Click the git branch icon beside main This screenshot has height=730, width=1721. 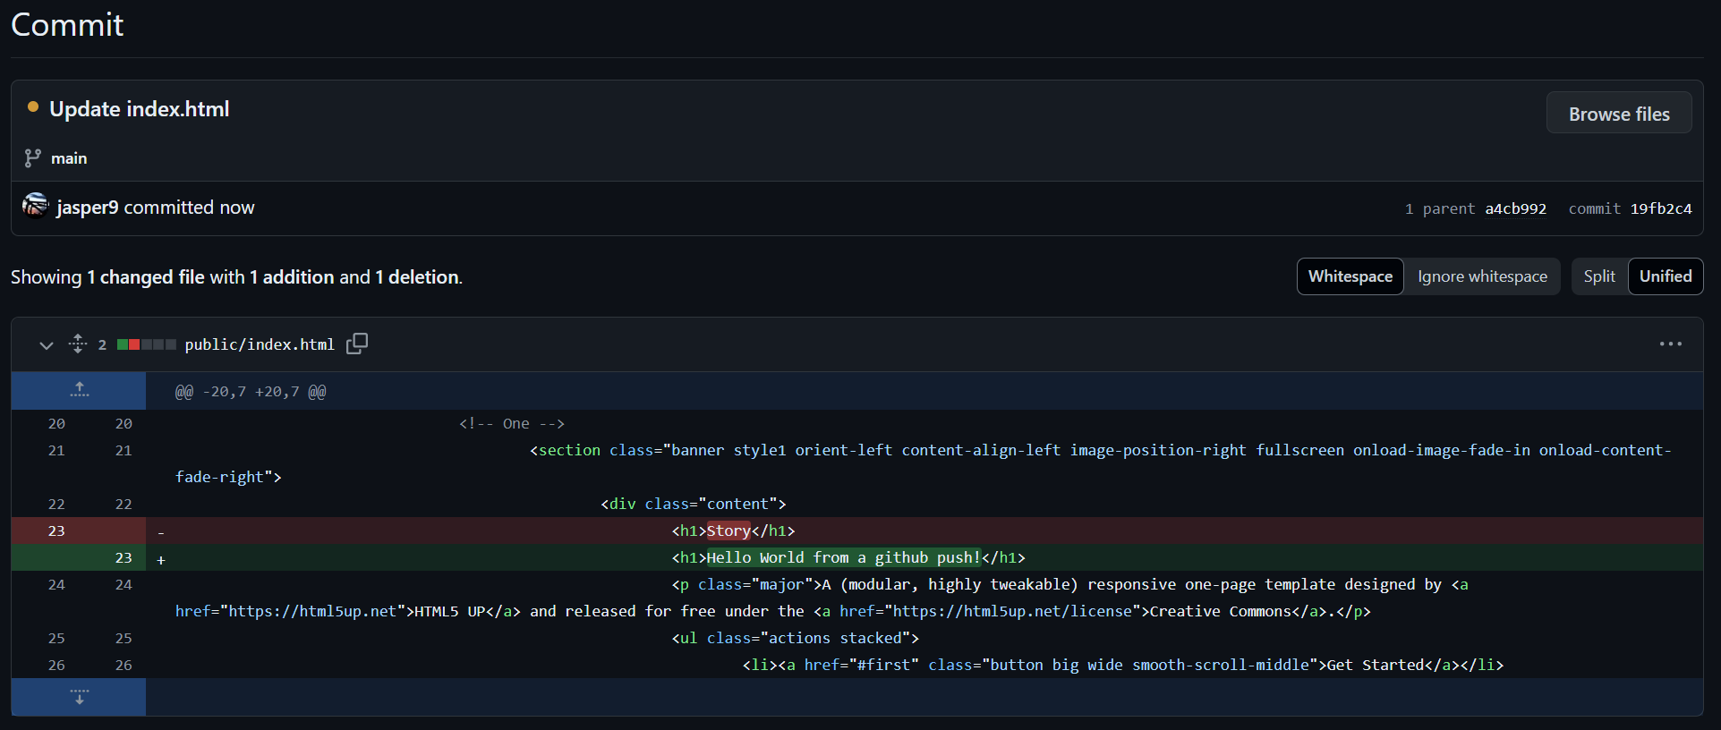[32, 158]
